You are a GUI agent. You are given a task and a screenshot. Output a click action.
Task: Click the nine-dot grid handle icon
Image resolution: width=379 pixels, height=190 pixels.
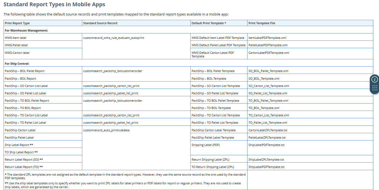coord(375,88)
